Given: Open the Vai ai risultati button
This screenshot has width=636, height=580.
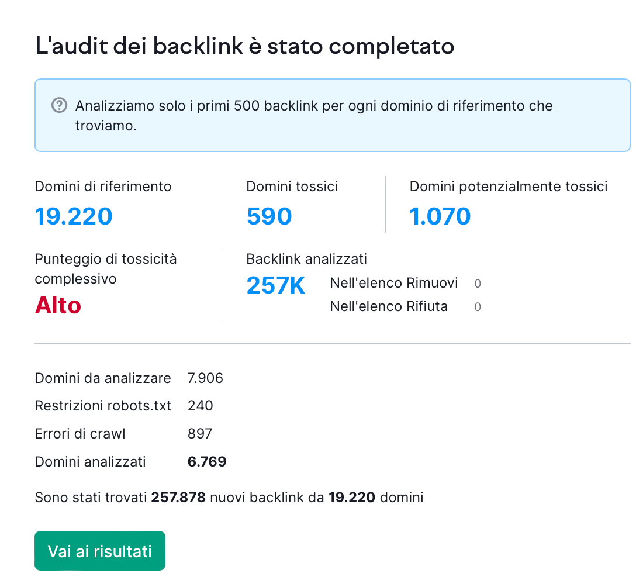Looking at the screenshot, I should pyautogui.click(x=100, y=551).
